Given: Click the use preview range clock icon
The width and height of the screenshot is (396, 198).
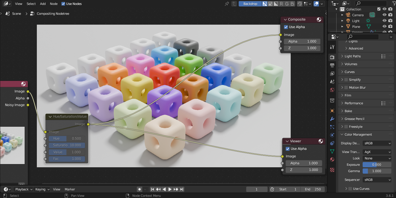Looking at the screenshot, I should (272, 189).
